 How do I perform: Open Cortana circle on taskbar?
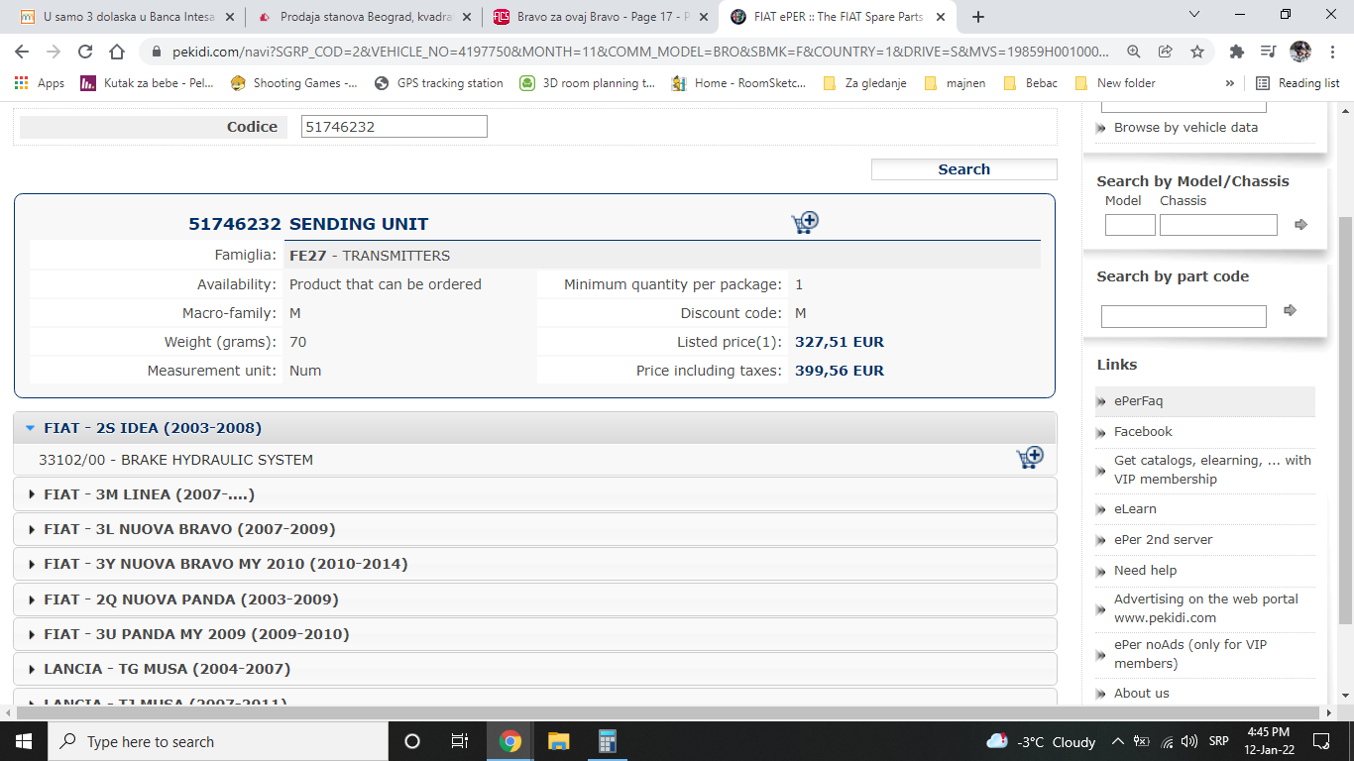[412, 741]
